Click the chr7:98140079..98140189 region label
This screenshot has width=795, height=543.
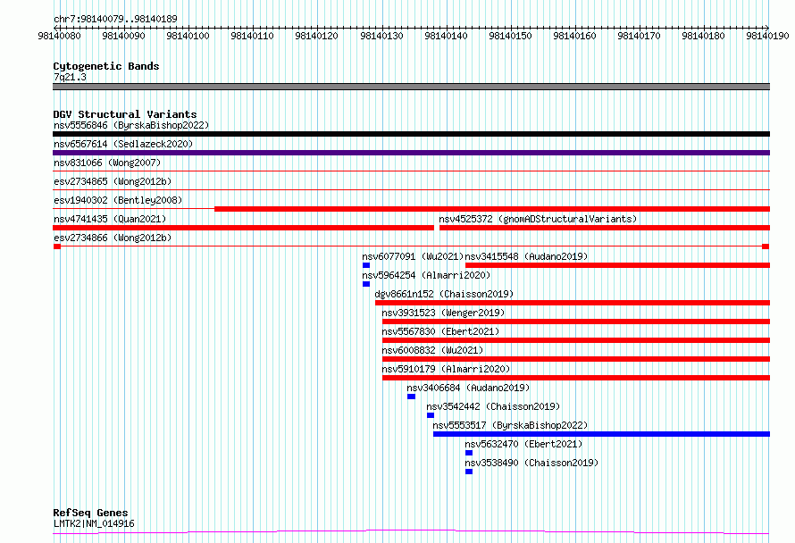coord(115,20)
